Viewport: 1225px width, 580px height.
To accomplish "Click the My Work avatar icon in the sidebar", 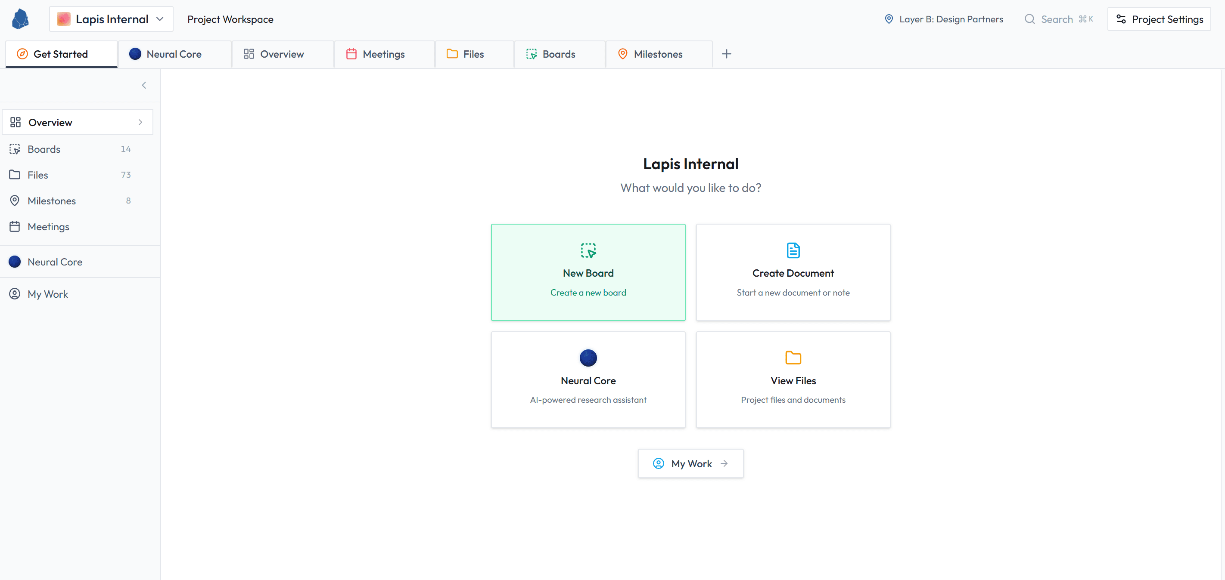I will point(14,293).
